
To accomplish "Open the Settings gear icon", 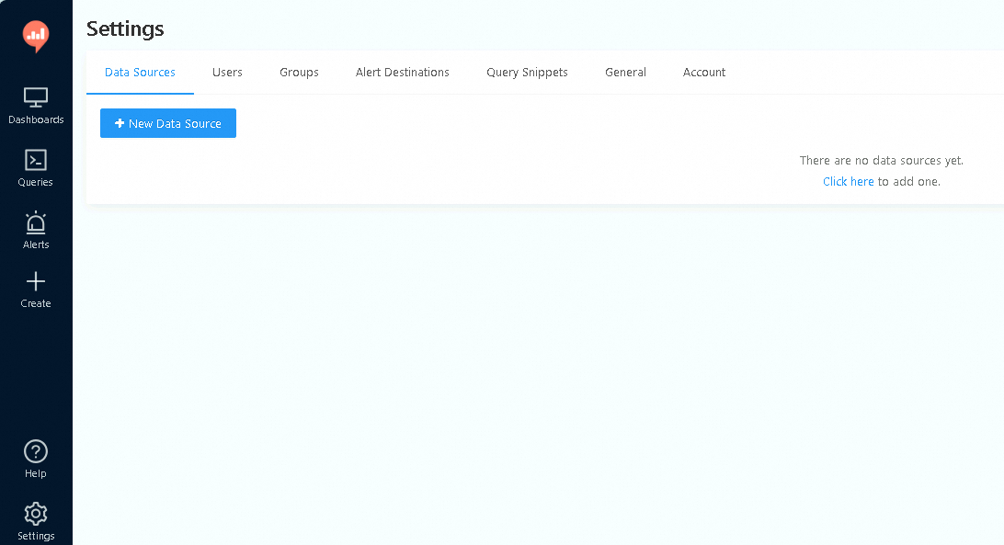I will pos(36,514).
